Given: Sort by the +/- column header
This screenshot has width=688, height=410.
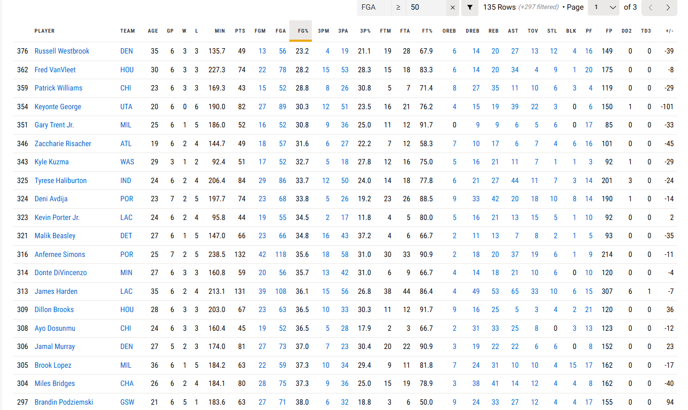Looking at the screenshot, I should [669, 31].
